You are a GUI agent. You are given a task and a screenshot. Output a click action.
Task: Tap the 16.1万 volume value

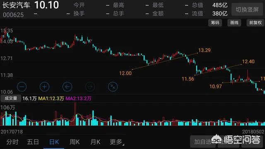29,99
